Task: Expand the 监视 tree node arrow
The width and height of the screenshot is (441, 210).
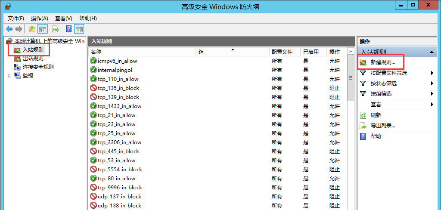Action: [x=9, y=76]
